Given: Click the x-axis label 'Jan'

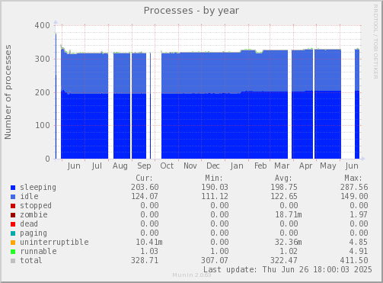Looking at the screenshot, I should (237, 166).
